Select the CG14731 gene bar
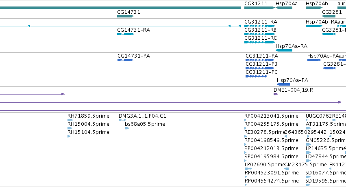The width and height of the screenshot is (346, 187). tap(125, 16)
